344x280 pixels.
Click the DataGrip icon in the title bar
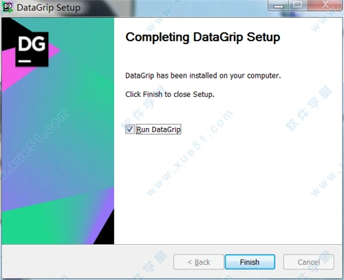coord(8,7)
